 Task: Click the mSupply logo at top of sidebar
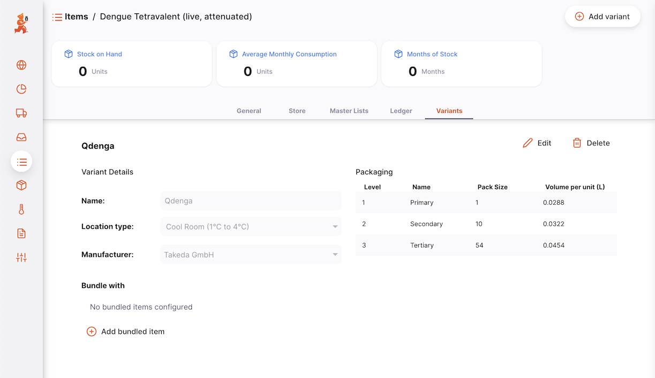(21, 24)
